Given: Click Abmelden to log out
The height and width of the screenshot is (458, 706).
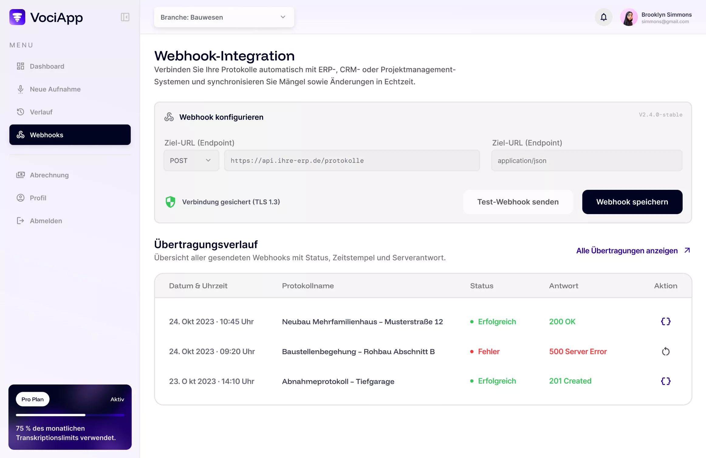Looking at the screenshot, I should point(46,221).
